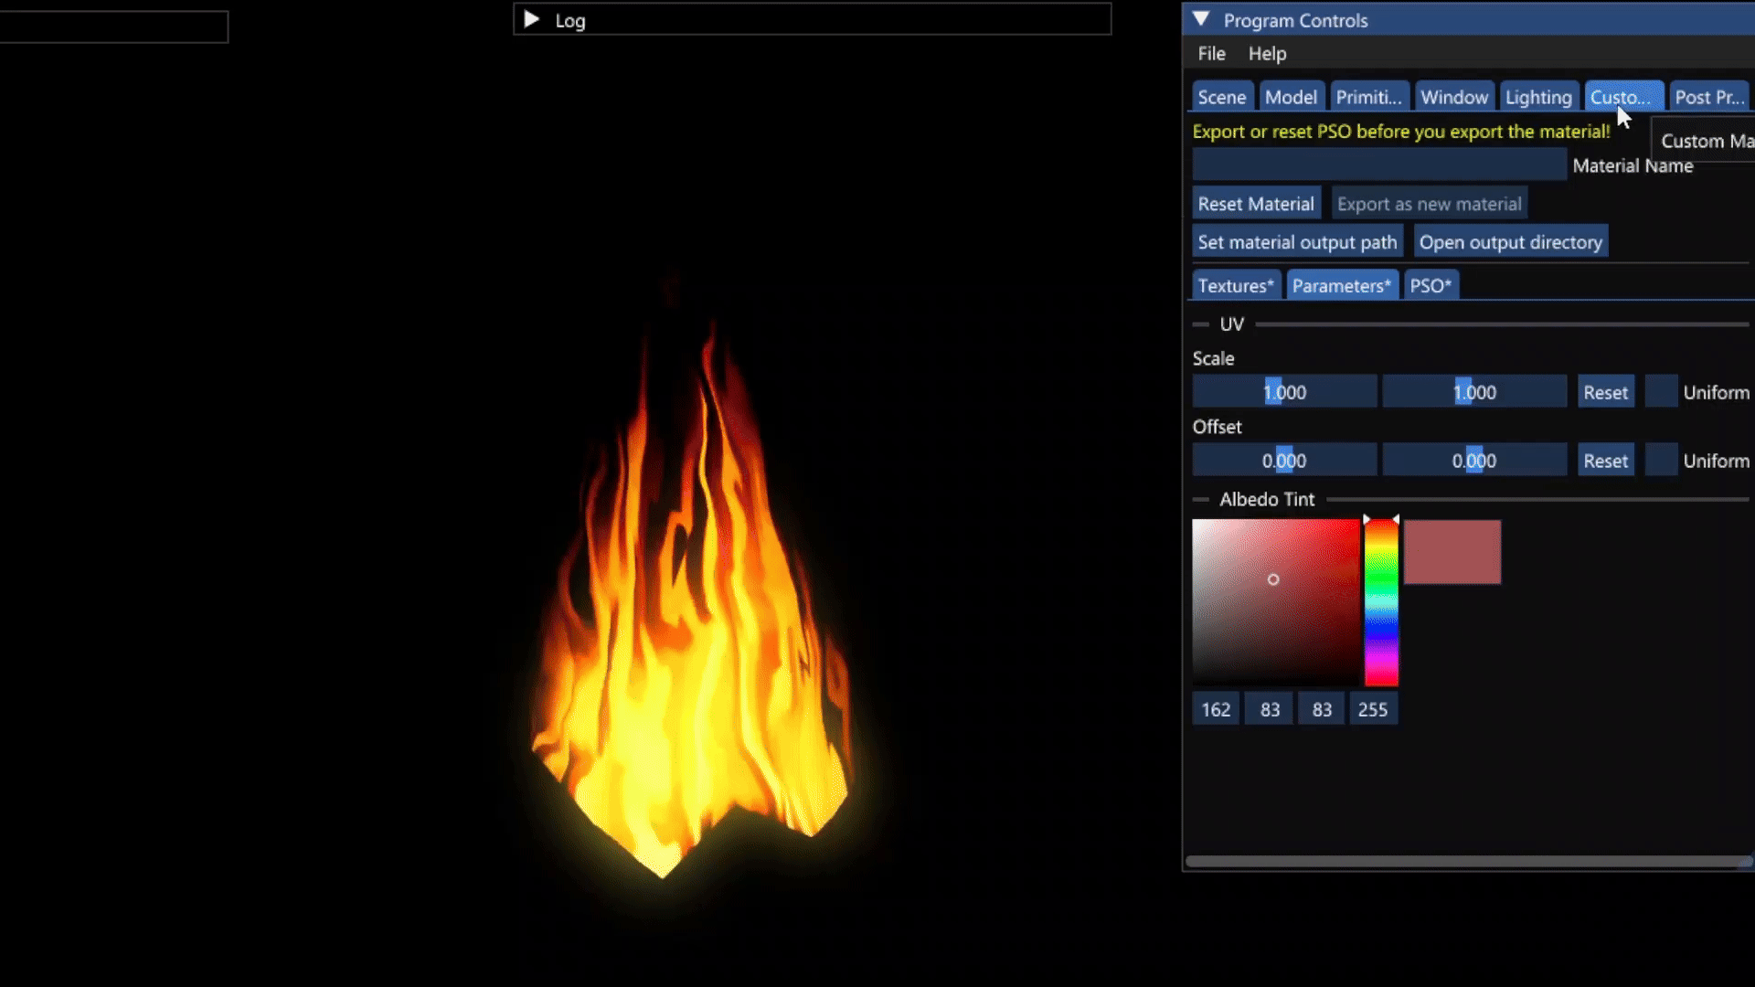Enable the Offset Uniform checkbox
The height and width of the screenshot is (987, 1755).
[x=1661, y=461]
